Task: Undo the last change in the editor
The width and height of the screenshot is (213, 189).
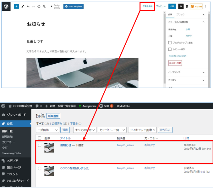Action: pos(28,6)
